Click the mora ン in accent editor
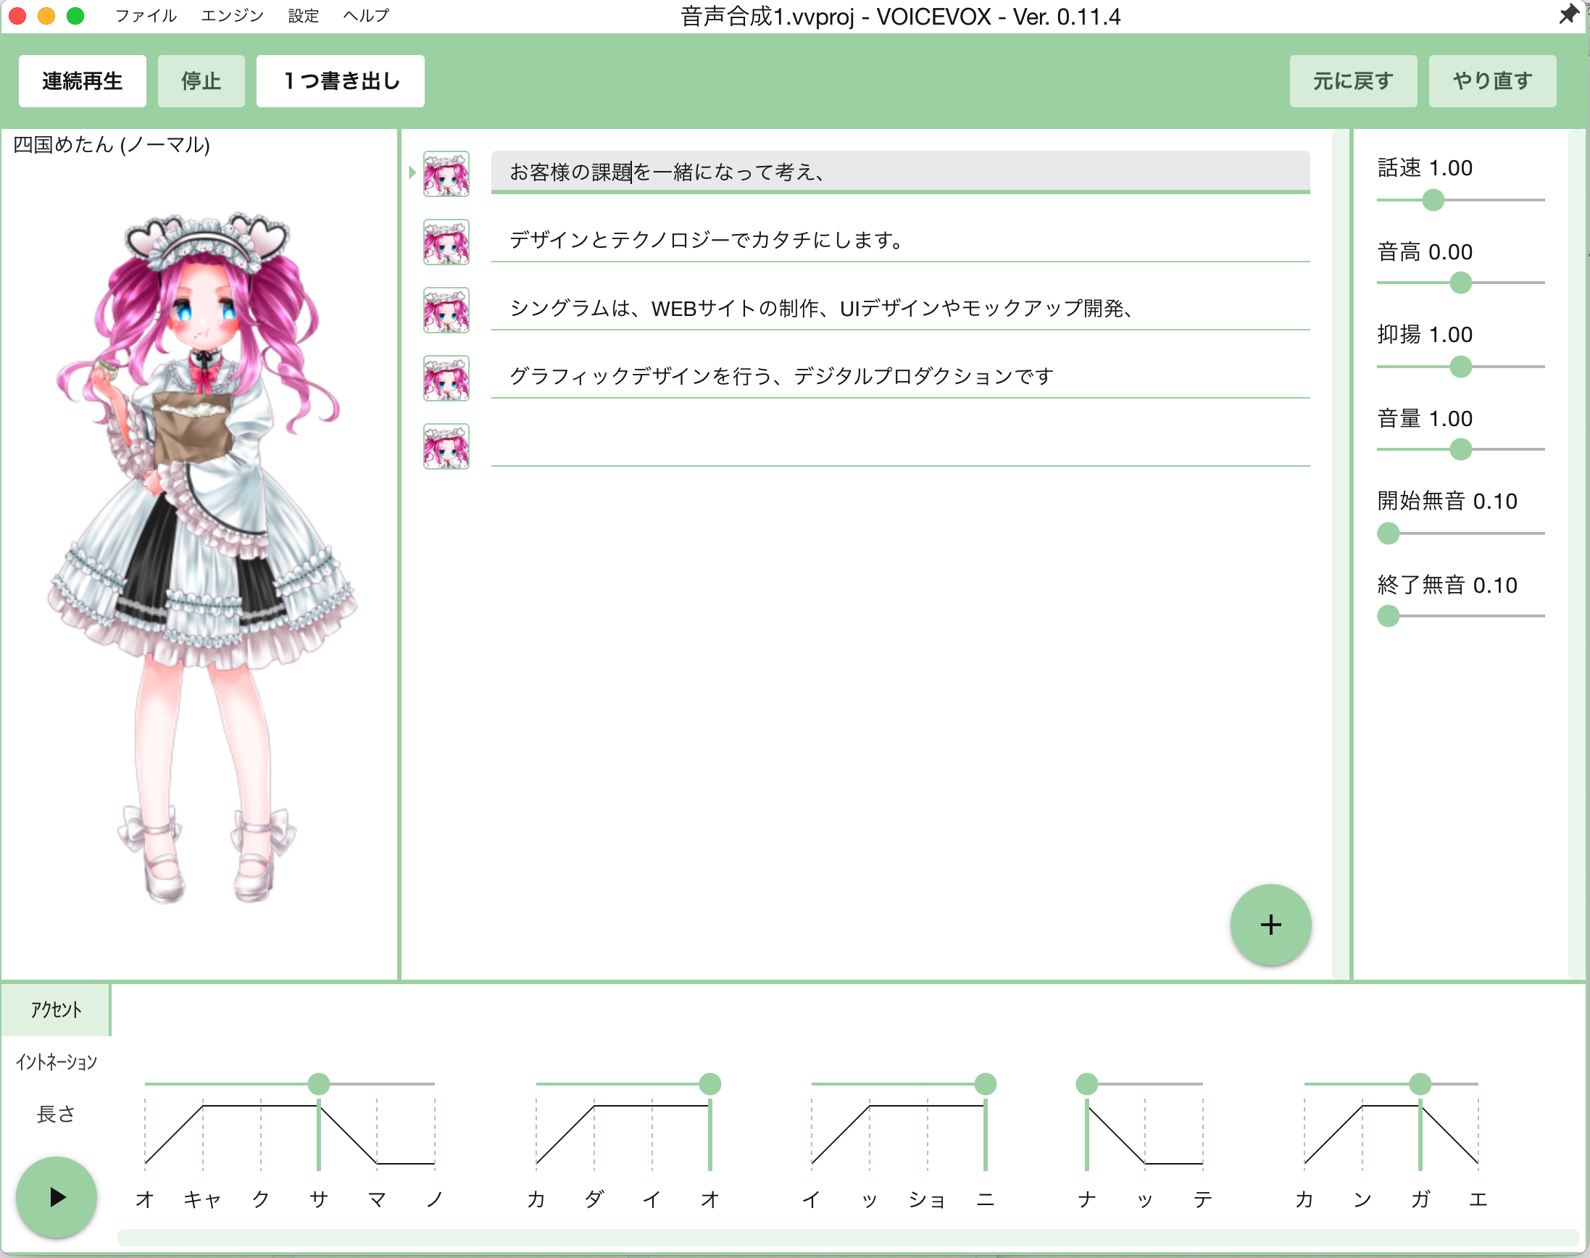 1362,1200
